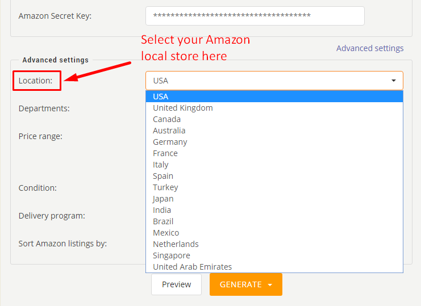Open the Advanced settings link
421x306 pixels.
(370, 48)
